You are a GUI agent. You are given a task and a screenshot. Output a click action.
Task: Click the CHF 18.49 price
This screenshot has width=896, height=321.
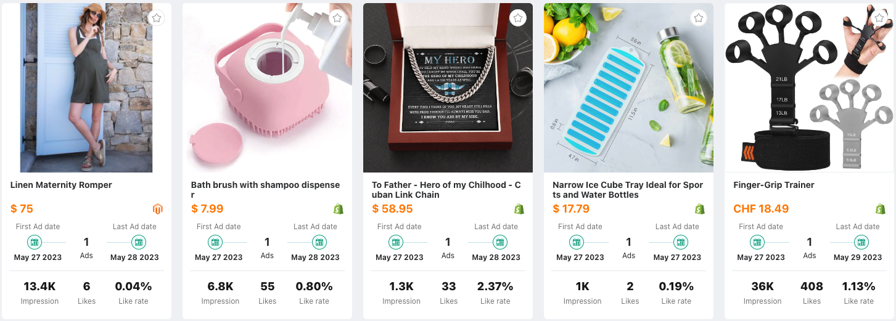point(760,209)
